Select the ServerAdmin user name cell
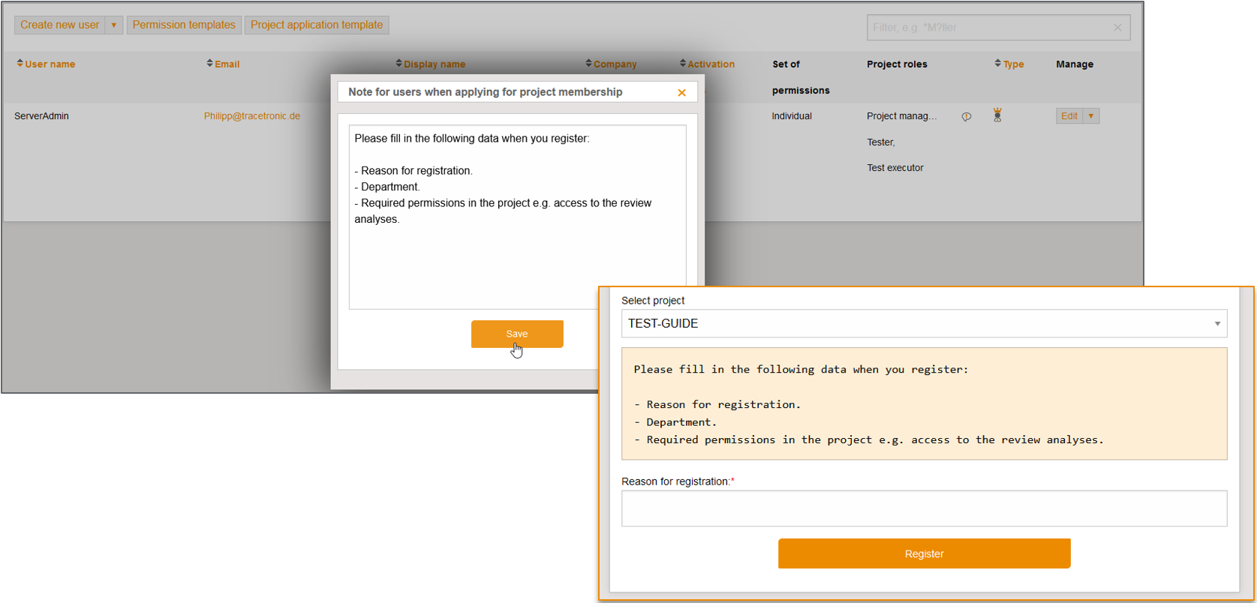Viewport: 1257px width, 603px height. [41, 116]
